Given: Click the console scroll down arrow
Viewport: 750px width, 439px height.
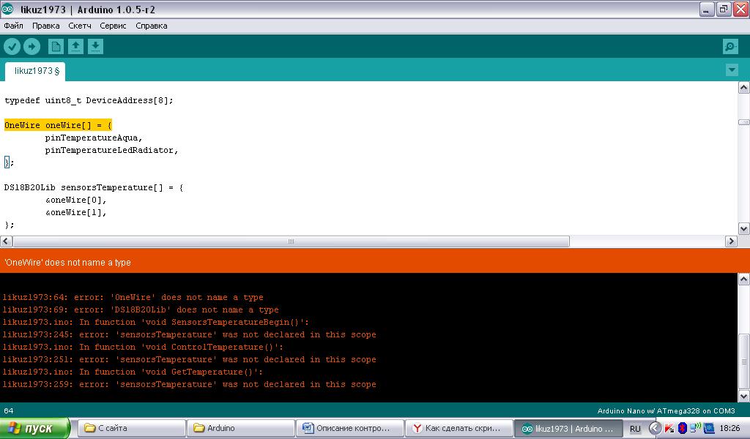Looking at the screenshot, I should pos(743,396).
